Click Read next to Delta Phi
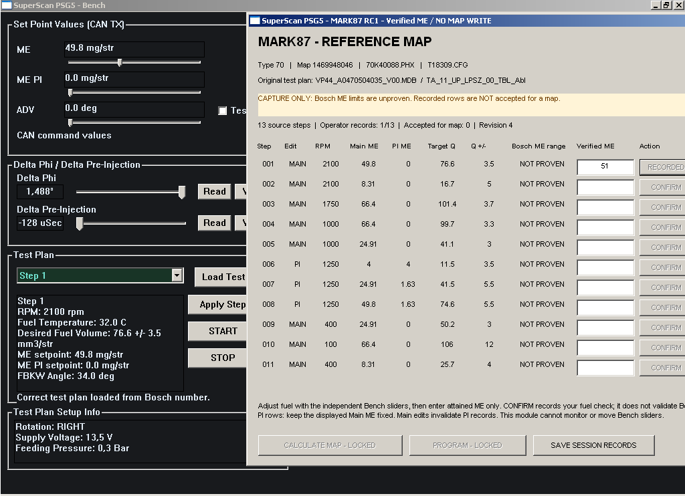The height and width of the screenshot is (496, 685). (x=215, y=191)
